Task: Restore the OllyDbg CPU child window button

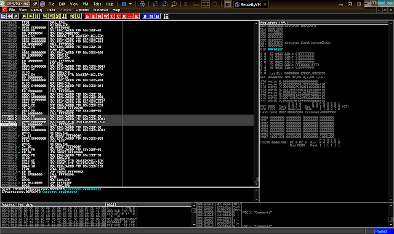Action: coord(385,10)
